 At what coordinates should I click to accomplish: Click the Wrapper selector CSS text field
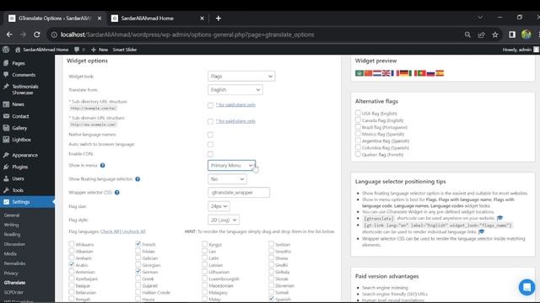239,193
